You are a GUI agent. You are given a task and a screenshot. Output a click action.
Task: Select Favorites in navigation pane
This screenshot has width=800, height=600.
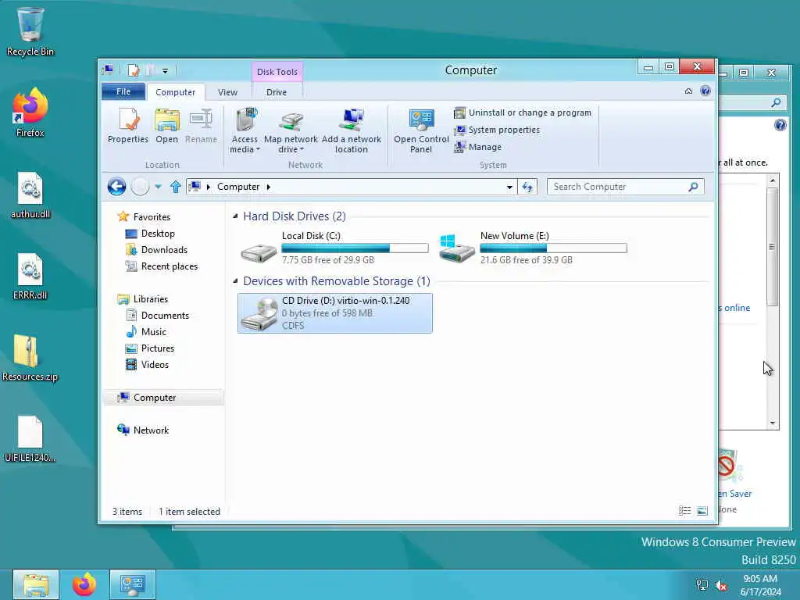pyautogui.click(x=152, y=217)
